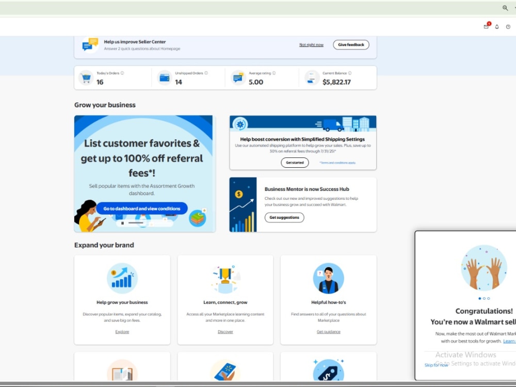This screenshot has height=387, width=516.
Task: Click the Get suggestions button
Action: point(284,218)
